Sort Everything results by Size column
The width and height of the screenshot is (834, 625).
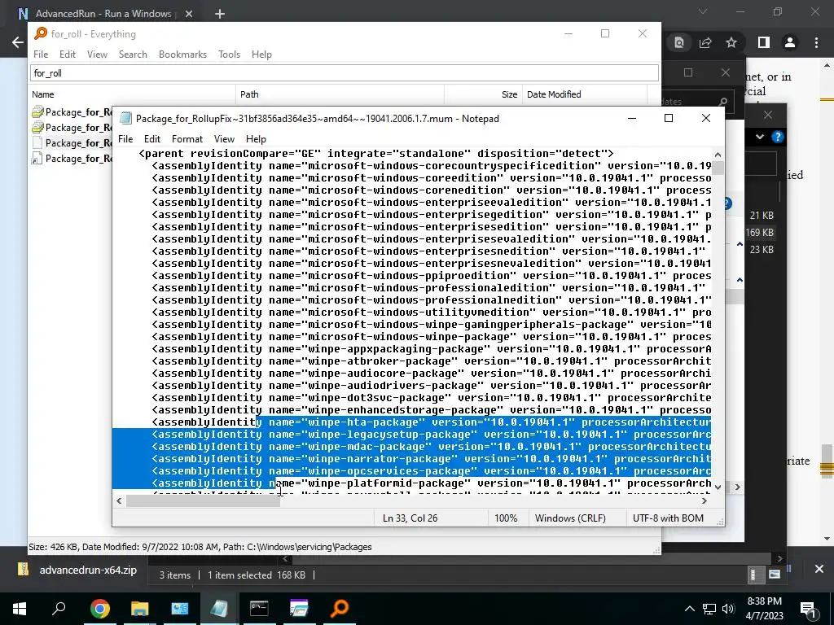[483, 94]
